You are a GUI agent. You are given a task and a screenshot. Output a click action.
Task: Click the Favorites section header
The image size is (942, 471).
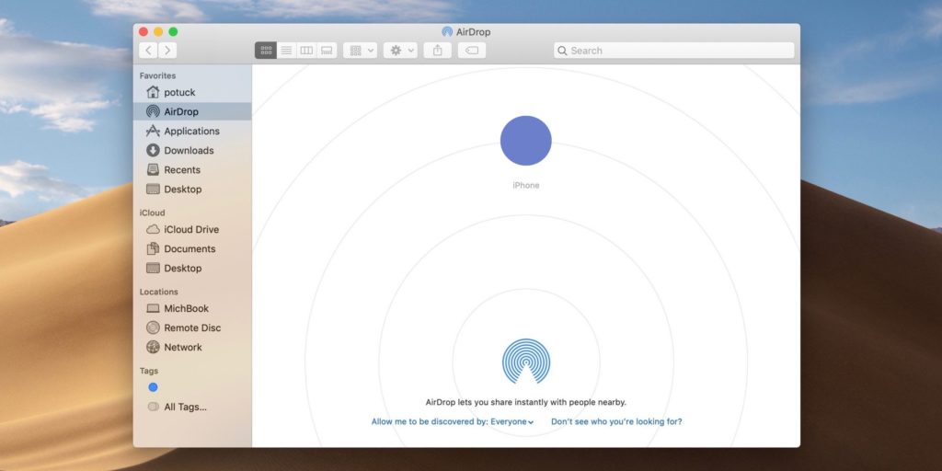point(157,75)
